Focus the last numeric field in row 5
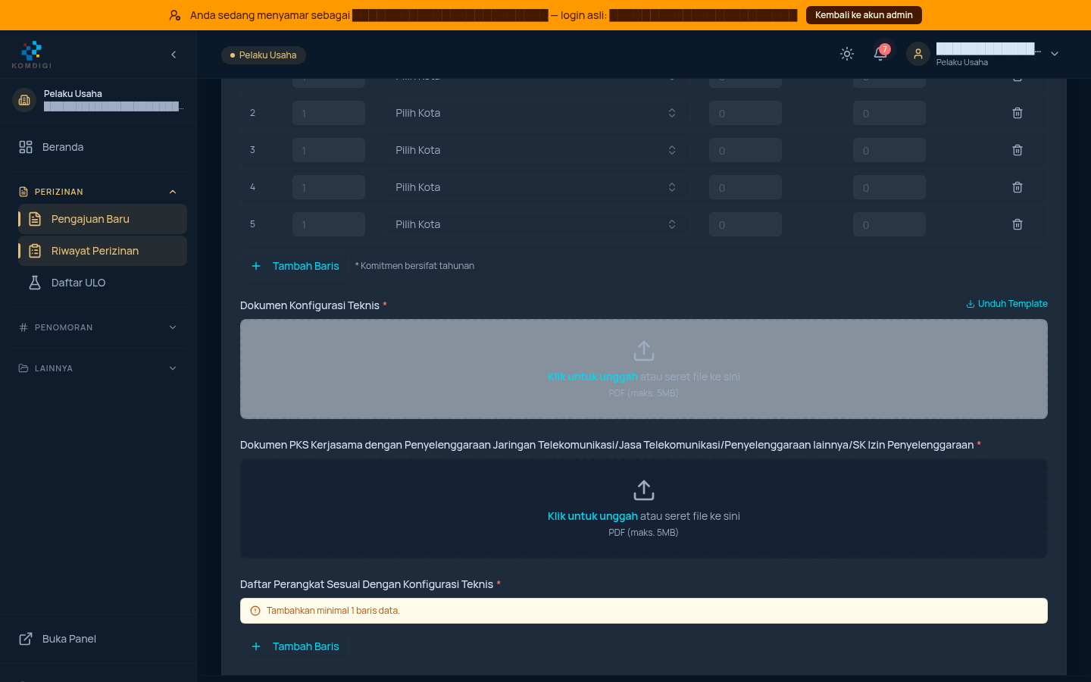Viewport: 1091px width, 682px height. (889, 224)
